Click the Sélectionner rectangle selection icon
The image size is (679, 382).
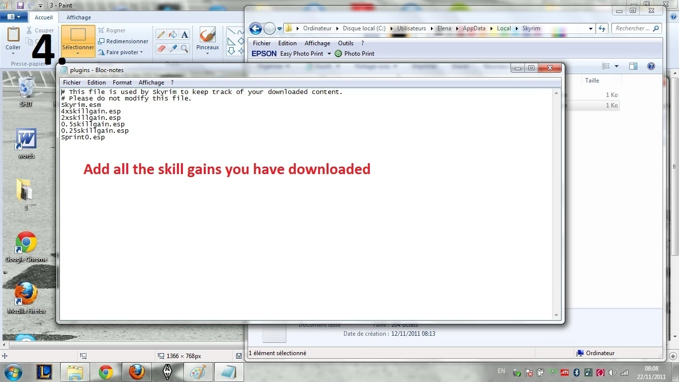[x=78, y=35]
